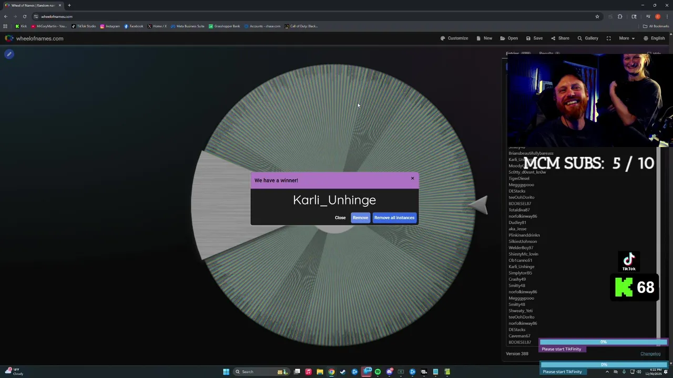Viewport: 673px width, 378px height.
Task: Open the Home / X bookmark
Action: tap(157, 26)
